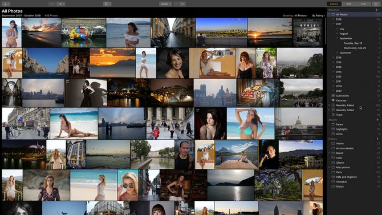Add a new album with plus icon
Image resolution: width=382 pixels, height=215 pixels.
tap(377, 120)
